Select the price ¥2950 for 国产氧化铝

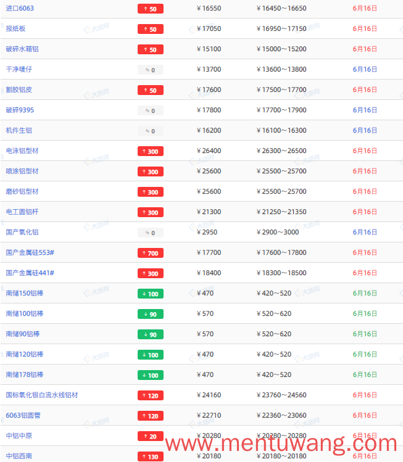[207, 232]
